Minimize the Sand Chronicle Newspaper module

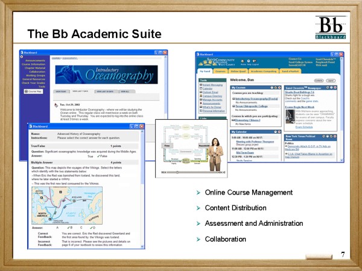[x=328, y=87]
